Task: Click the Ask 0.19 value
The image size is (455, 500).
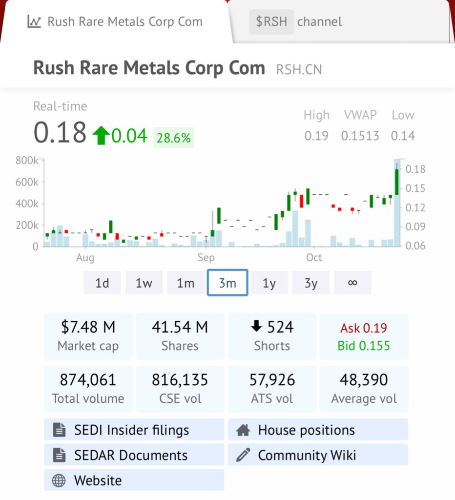Action: (x=364, y=328)
